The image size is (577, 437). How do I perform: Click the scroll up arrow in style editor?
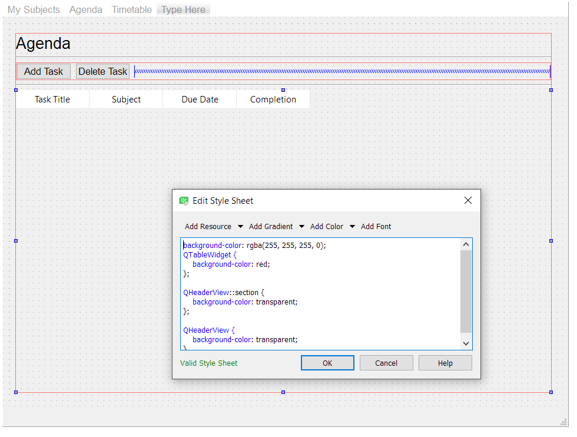click(x=466, y=244)
